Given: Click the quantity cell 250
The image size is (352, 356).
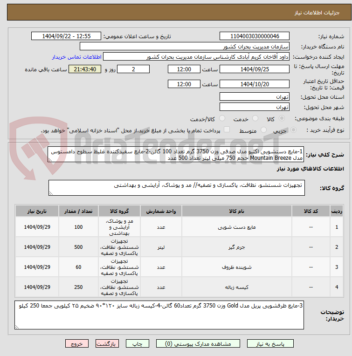Looking at the screenshot, I should pyautogui.click(x=78, y=287).
